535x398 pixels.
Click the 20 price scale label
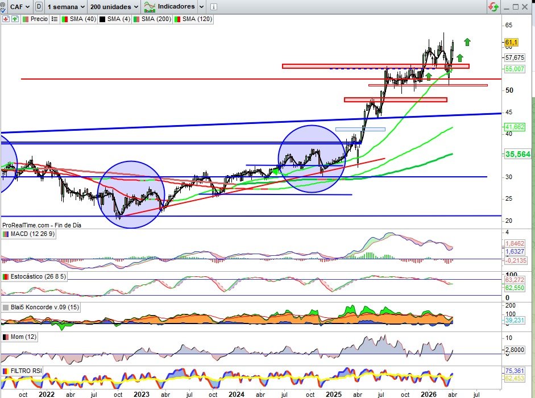pyautogui.click(x=509, y=221)
